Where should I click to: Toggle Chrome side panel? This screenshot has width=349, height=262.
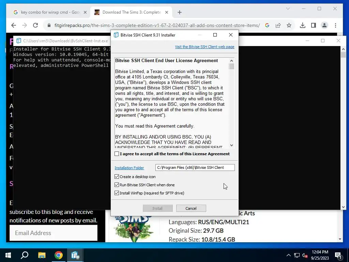click(x=314, y=25)
